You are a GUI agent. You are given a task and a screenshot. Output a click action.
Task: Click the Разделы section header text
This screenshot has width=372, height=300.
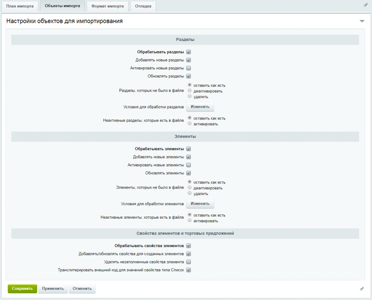click(185, 40)
